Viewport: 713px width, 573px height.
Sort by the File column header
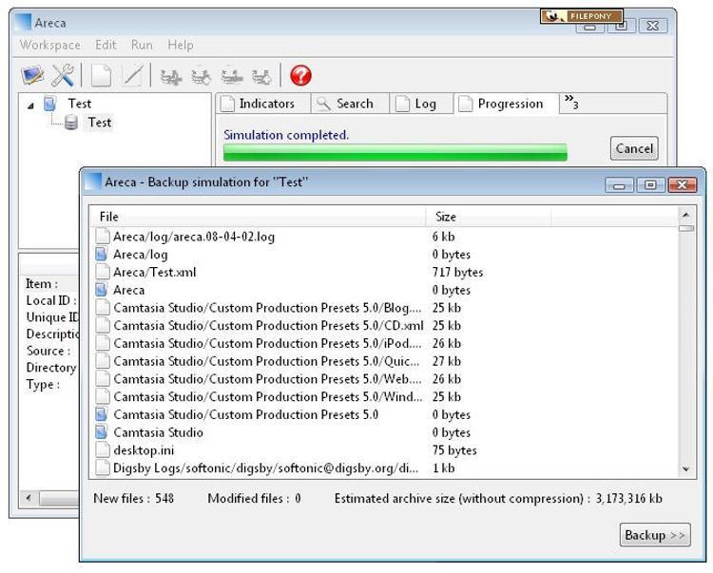(x=259, y=217)
